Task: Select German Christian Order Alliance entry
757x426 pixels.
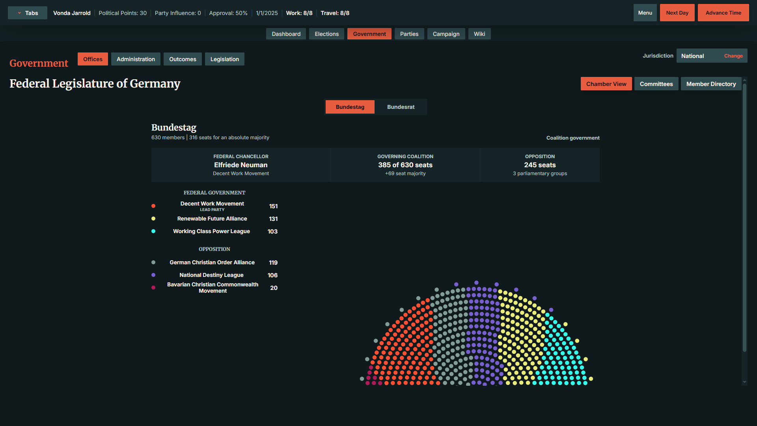Action: (214, 262)
